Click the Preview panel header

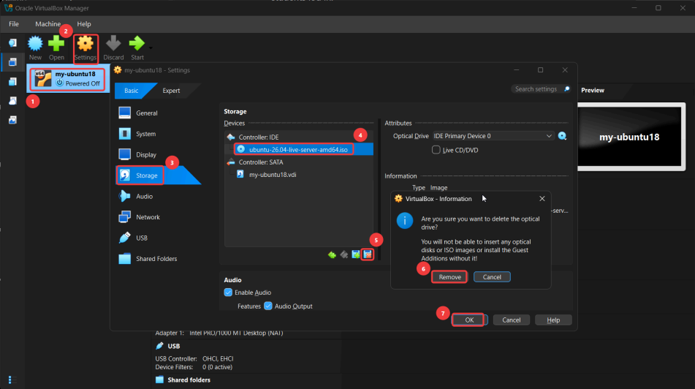click(593, 90)
